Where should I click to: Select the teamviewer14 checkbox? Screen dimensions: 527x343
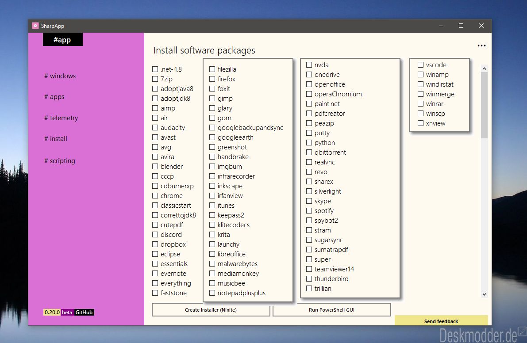309,269
